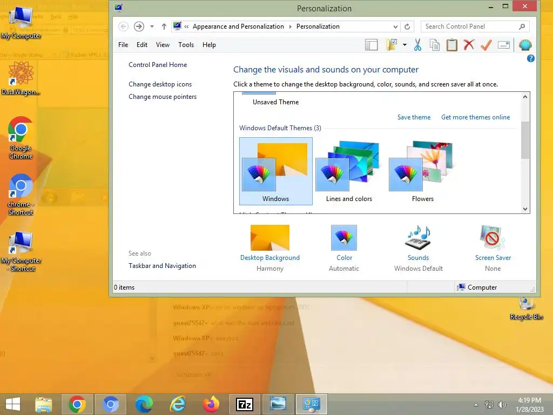The image size is (553, 415).
Task: Open the View menu
Action: point(163,45)
